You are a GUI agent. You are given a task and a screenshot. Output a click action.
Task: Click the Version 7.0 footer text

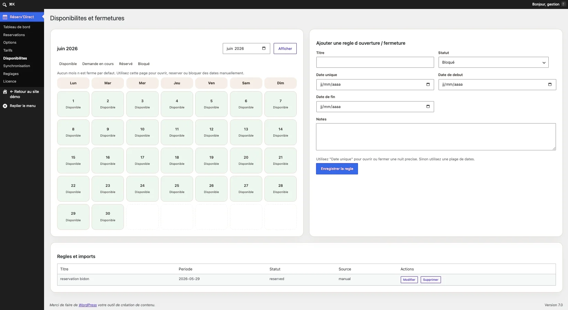click(x=554, y=305)
